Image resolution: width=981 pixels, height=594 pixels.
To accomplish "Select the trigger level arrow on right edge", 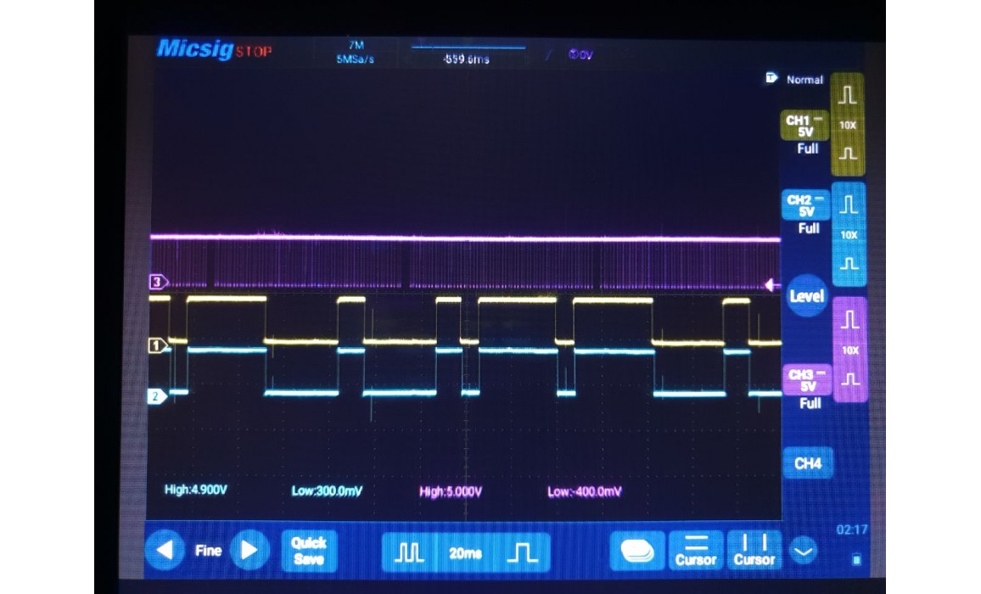I will pyautogui.click(x=771, y=285).
